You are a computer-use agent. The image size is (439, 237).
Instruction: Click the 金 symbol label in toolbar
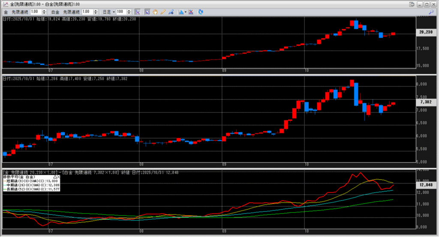click(x=6, y=12)
